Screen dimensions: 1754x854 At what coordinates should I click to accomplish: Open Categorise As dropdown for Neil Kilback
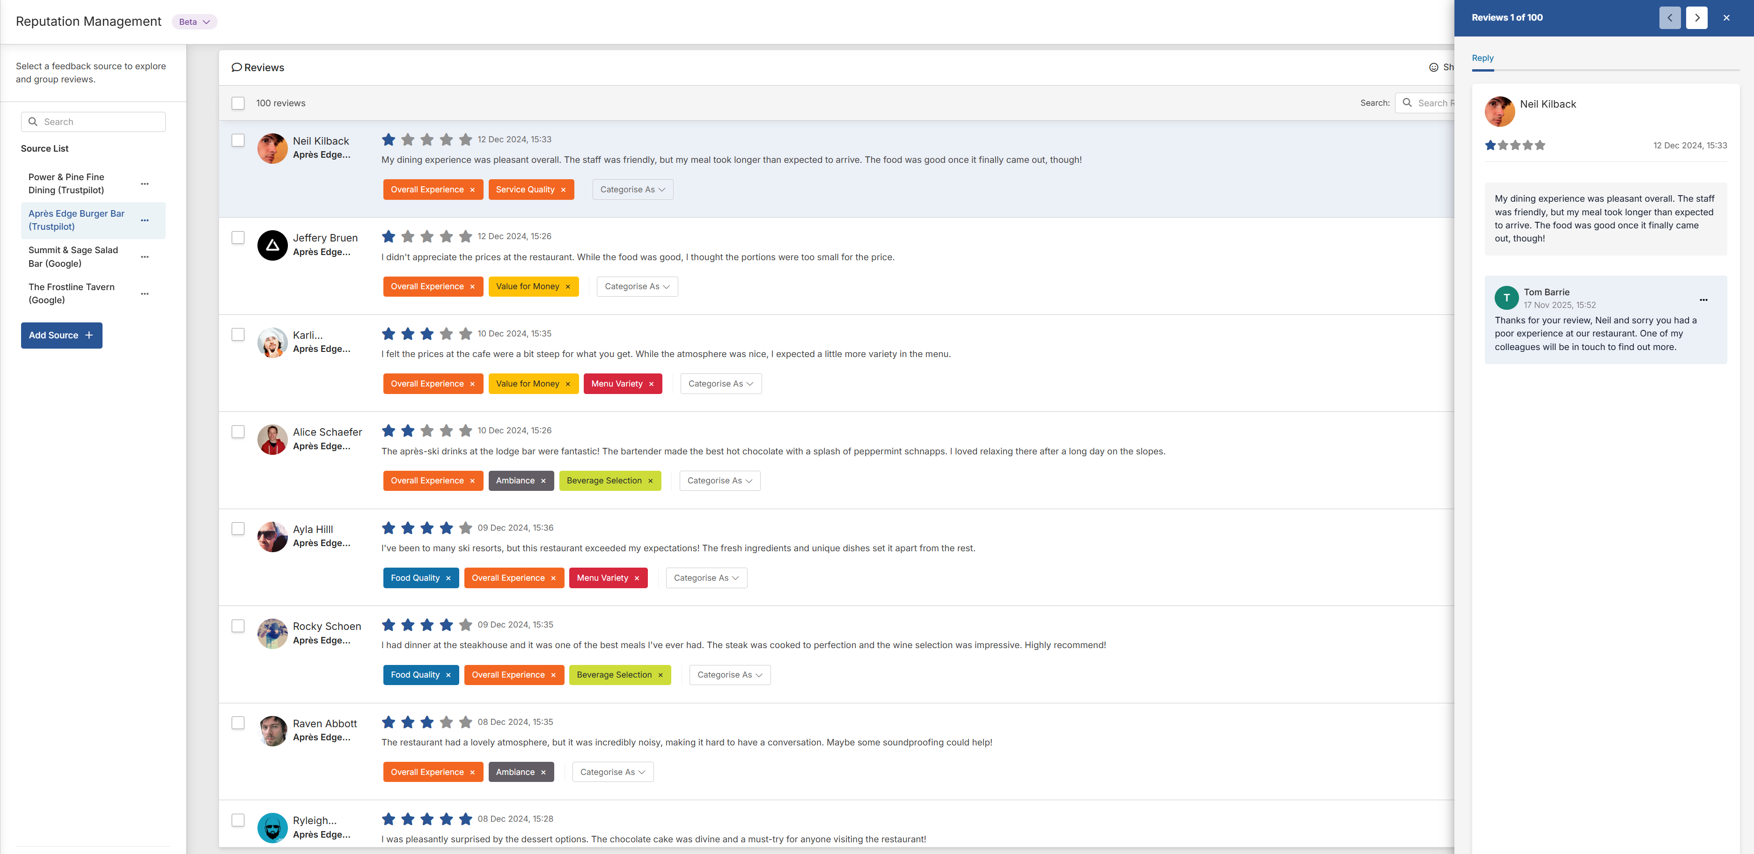pyautogui.click(x=632, y=190)
